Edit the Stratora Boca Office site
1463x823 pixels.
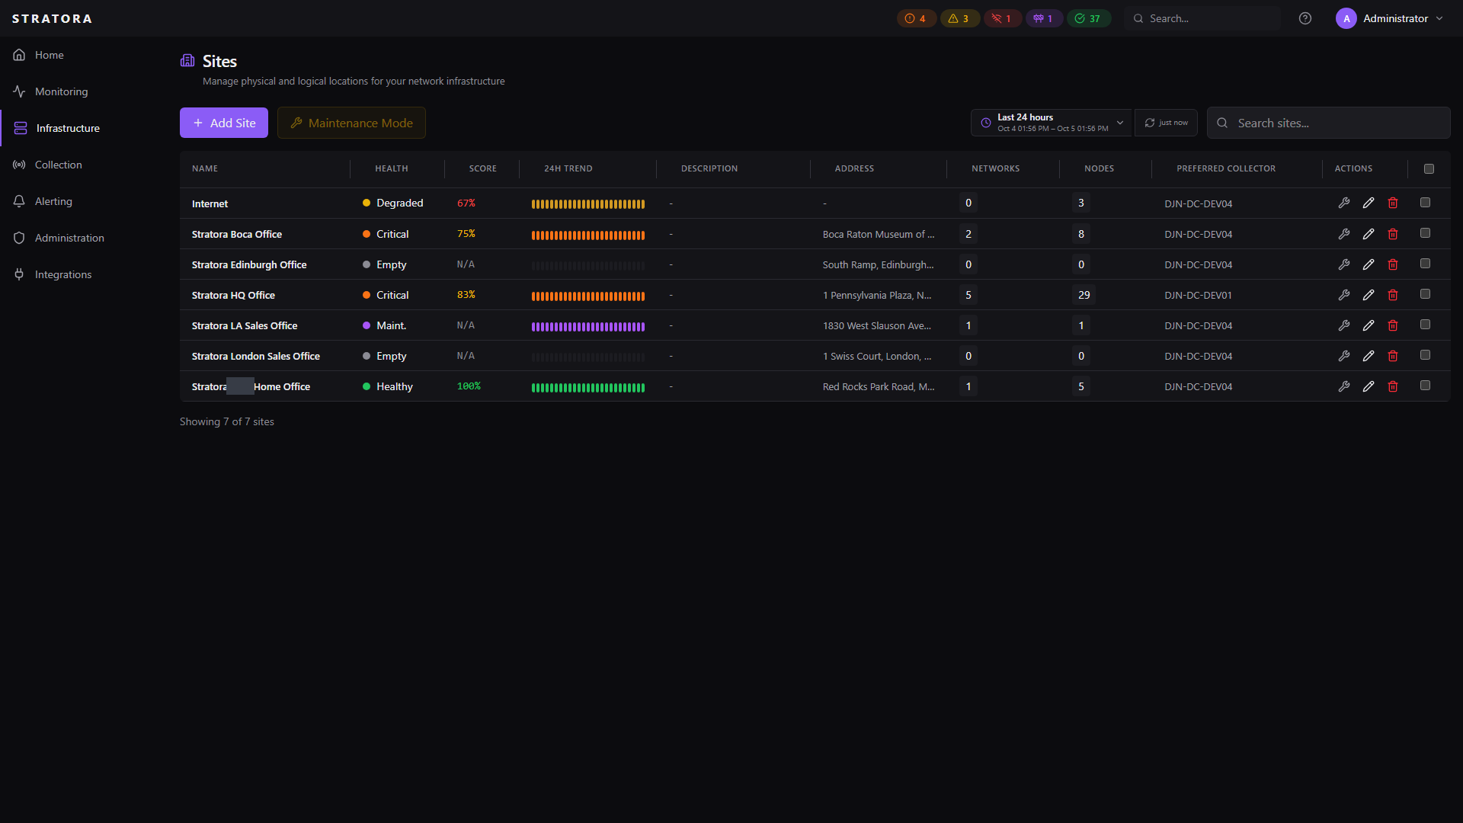1369,234
